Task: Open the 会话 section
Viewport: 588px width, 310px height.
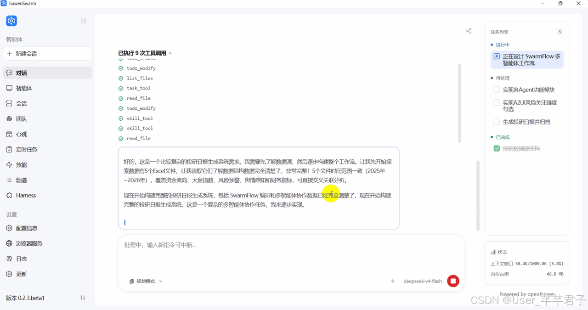Action: [x=48, y=103]
